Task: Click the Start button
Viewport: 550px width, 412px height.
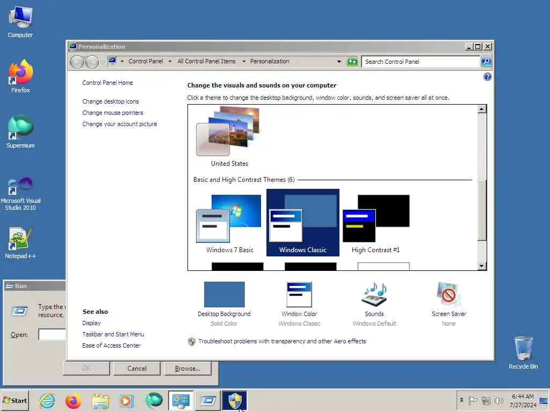Action: 15,400
